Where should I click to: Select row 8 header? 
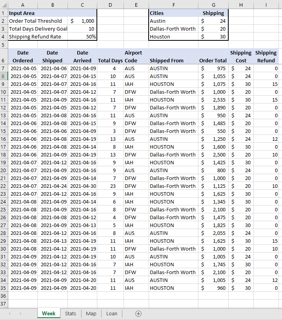[x=3, y=76]
